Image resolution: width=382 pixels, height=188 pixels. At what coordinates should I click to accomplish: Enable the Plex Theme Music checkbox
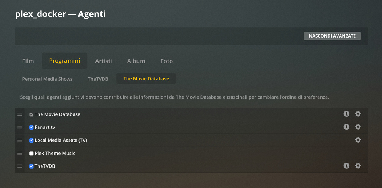[x=31, y=154]
